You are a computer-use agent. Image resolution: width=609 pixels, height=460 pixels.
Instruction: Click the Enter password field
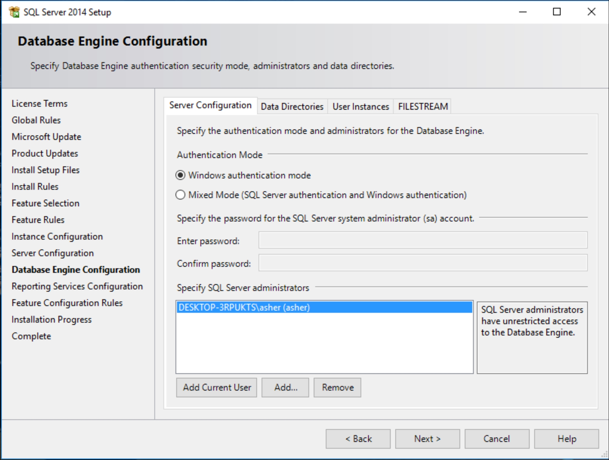[423, 240]
